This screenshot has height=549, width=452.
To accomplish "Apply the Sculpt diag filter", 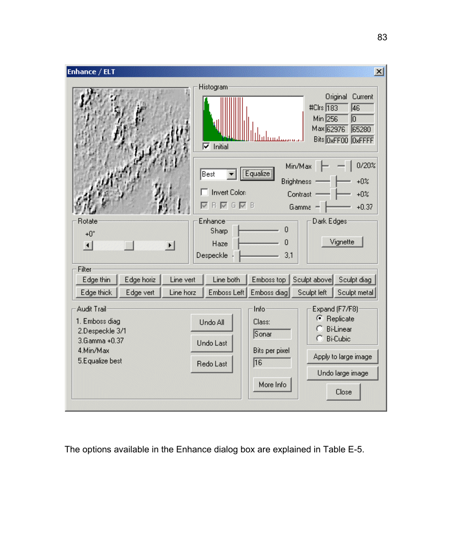I will [355, 280].
